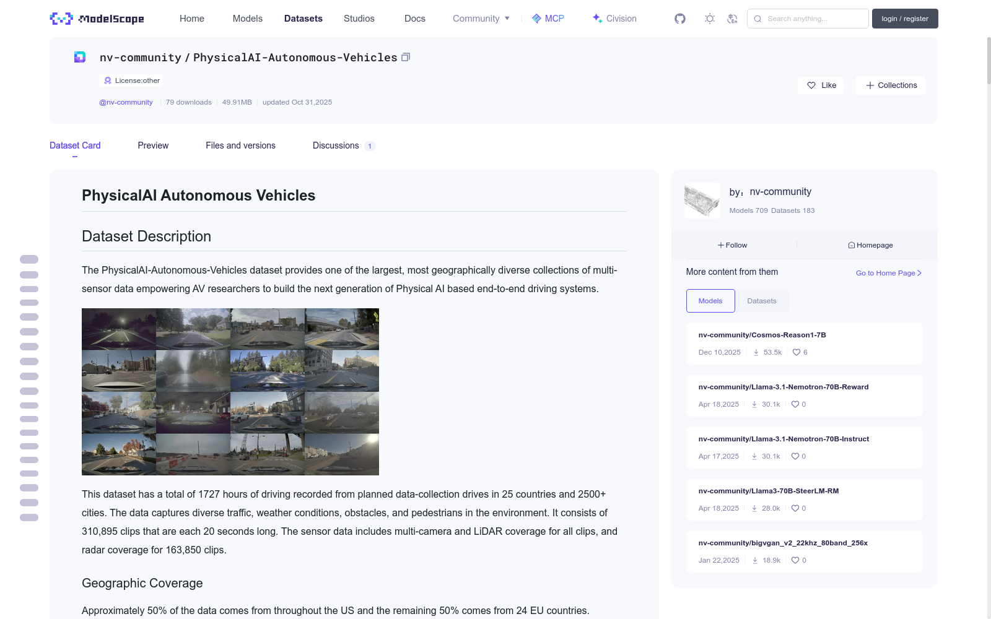This screenshot has height=619, width=991.
Task: Click the driving scenes image collage
Action: (230, 392)
